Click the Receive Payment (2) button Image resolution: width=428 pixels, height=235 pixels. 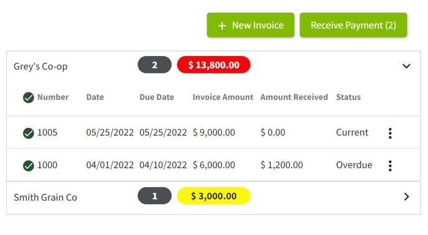353,25
